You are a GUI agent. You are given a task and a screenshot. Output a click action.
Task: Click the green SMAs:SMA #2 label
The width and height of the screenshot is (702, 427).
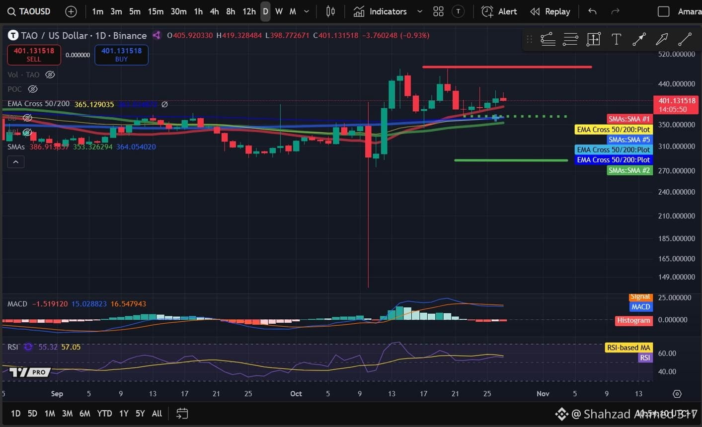(629, 170)
